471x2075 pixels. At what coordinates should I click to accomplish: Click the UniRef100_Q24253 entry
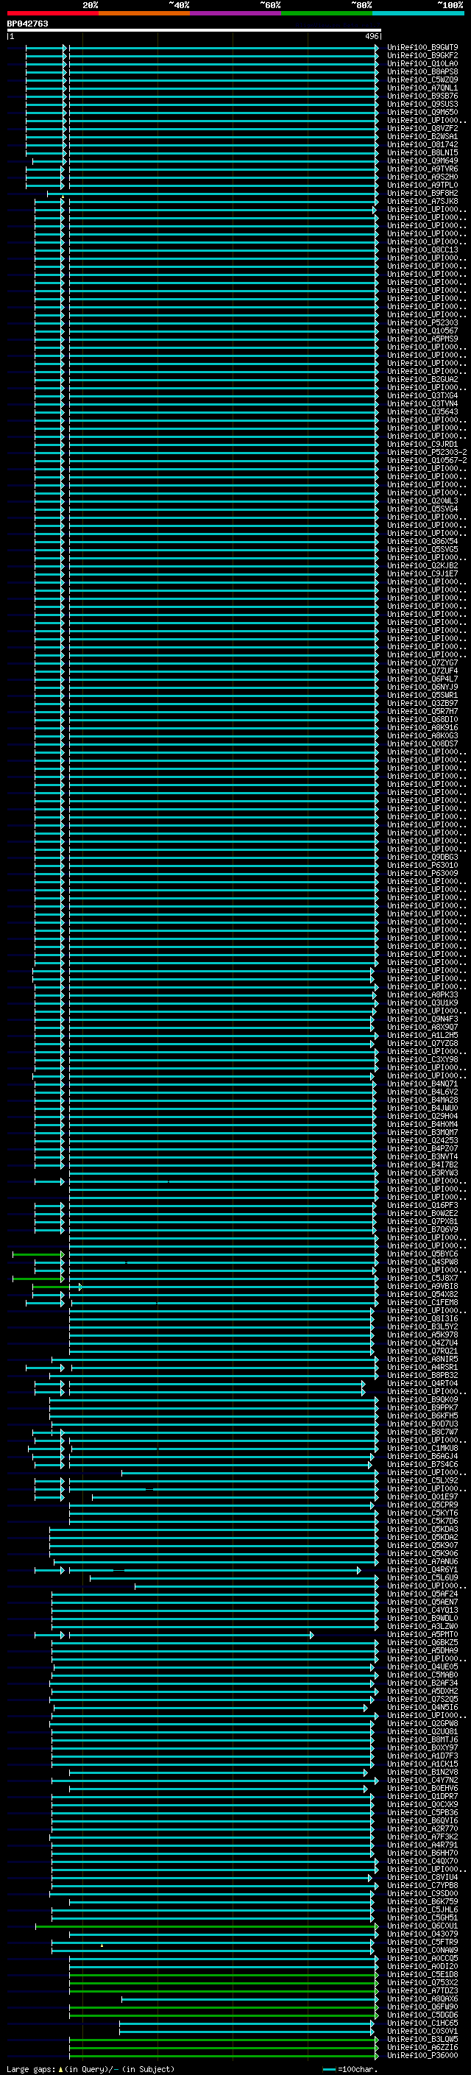pyautogui.click(x=422, y=1139)
